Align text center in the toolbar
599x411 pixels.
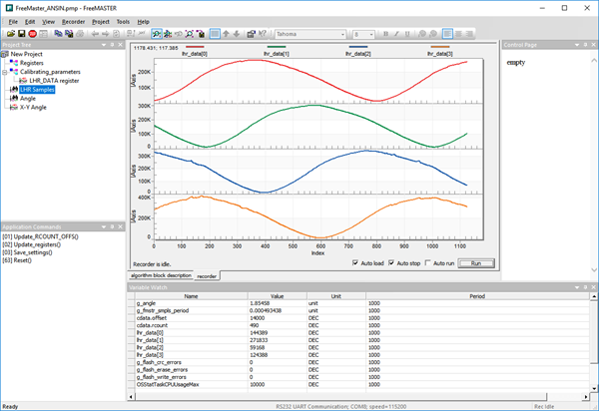(458, 34)
